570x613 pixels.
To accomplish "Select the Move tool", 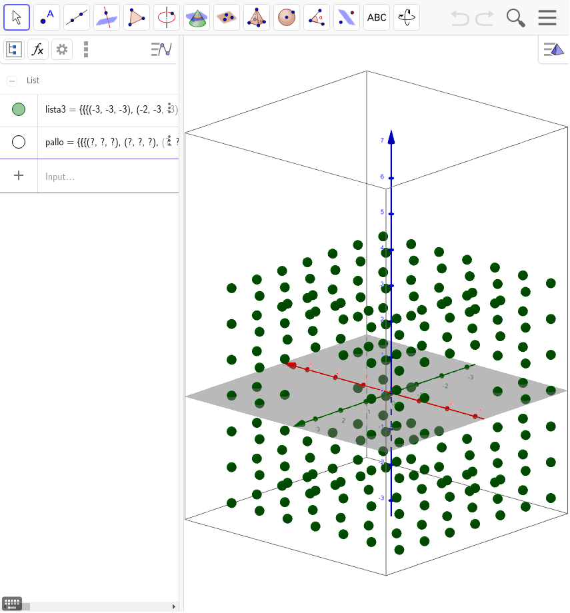I will pyautogui.click(x=16, y=17).
